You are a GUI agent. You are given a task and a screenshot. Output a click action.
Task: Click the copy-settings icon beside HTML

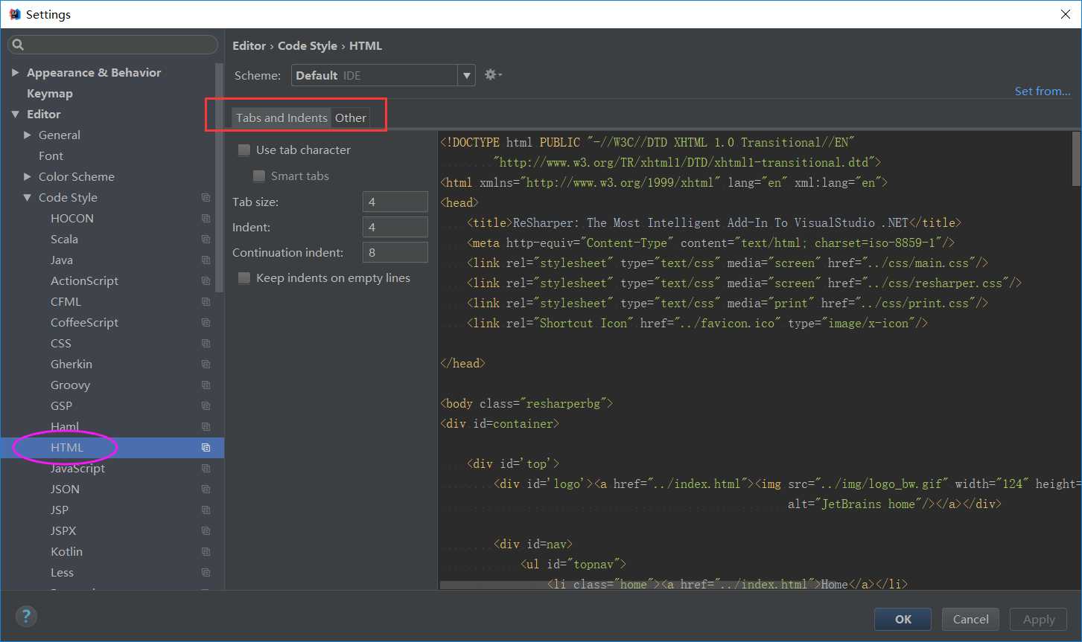pos(206,447)
